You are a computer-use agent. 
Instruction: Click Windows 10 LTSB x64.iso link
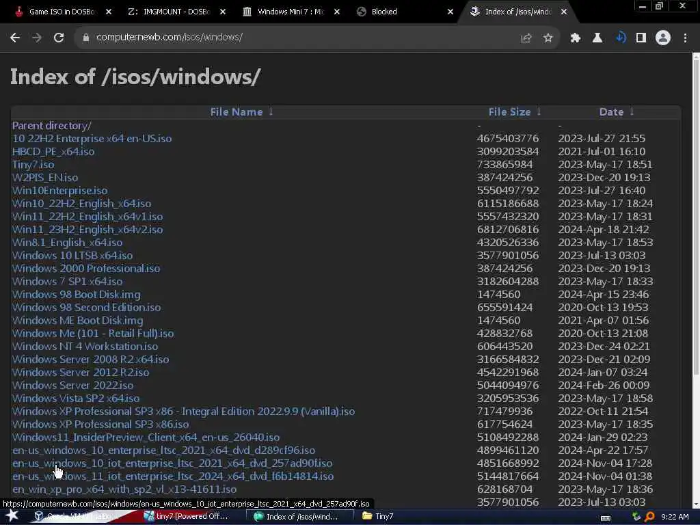(72, 256)
